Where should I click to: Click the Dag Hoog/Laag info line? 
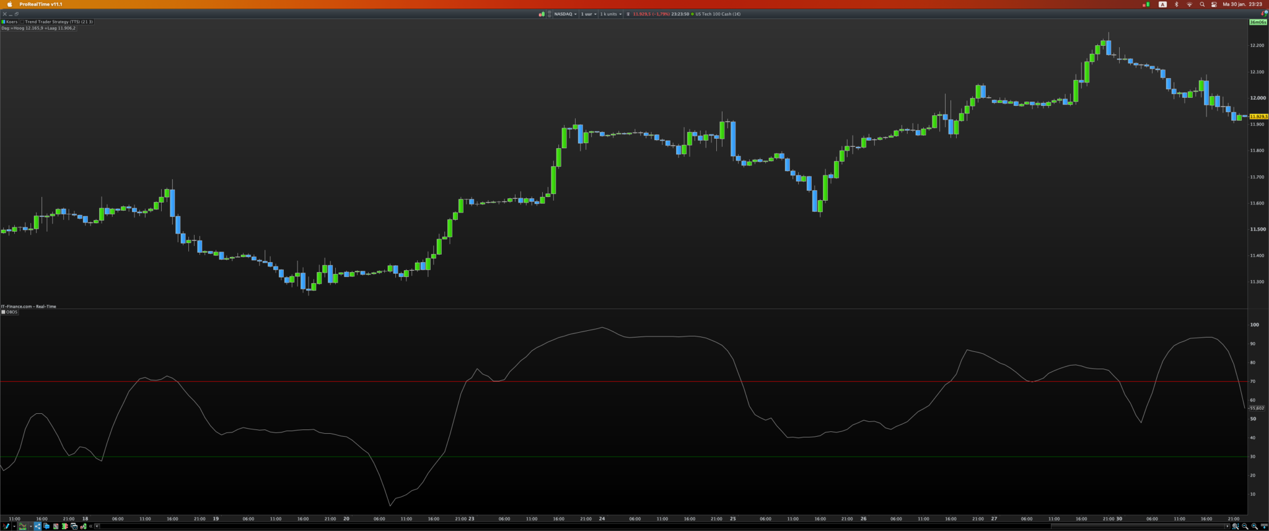pos(38,28)
